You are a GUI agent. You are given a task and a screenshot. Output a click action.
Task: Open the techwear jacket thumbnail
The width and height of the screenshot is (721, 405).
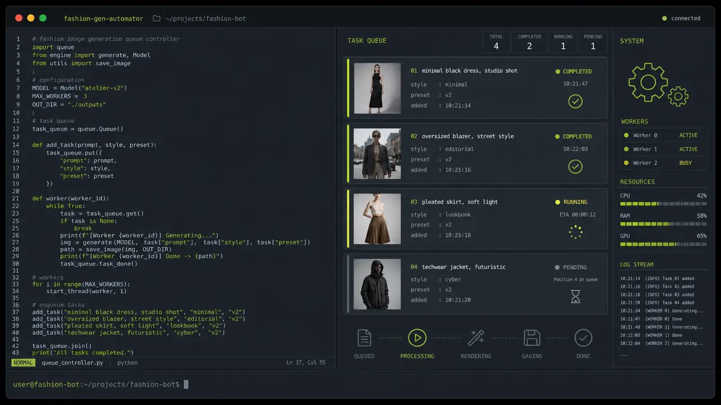click(x=377, y=284)
